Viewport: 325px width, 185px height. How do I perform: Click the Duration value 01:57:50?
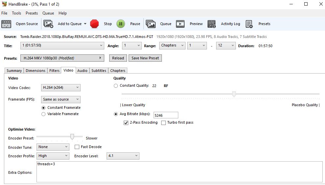click(265, 46)
